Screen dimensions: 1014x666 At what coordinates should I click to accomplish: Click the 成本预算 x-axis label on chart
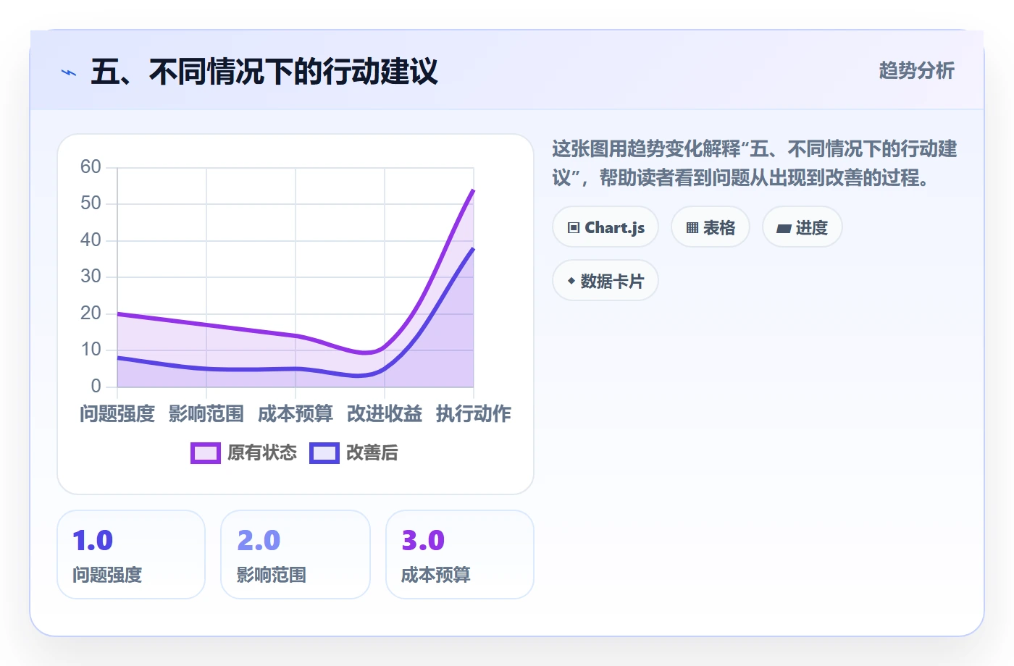(x=296, y=414)
